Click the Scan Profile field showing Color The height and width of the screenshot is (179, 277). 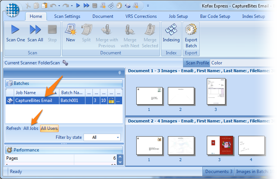(x=242, y=63)
